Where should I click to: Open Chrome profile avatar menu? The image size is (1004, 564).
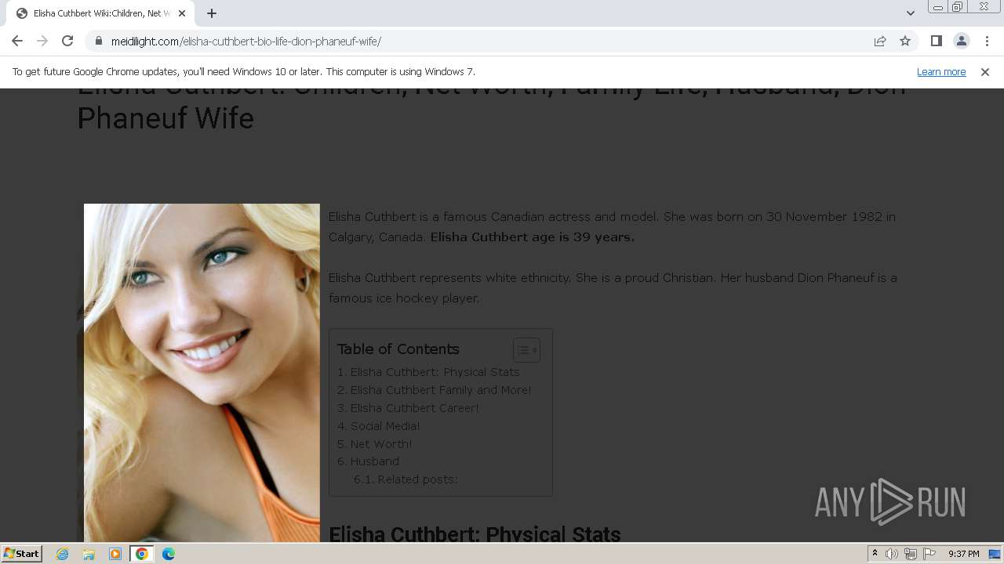[961, 41]
